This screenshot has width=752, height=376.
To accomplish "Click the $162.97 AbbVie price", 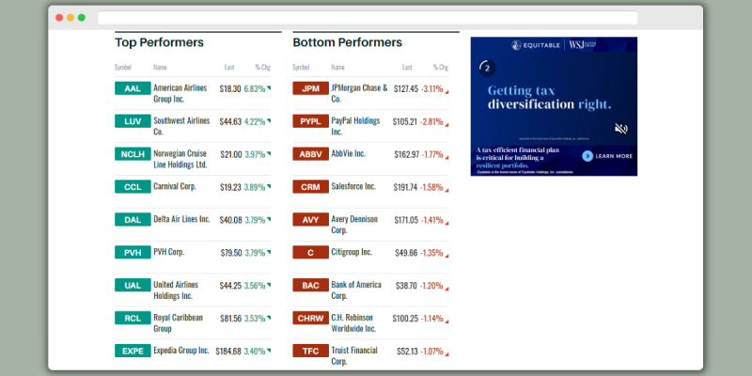I will tap(407, 155).
